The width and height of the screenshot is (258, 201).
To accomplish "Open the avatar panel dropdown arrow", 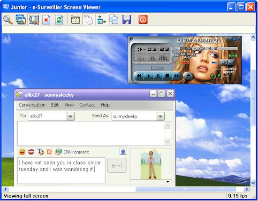I will pyautogui.click(x=167, y=182).
